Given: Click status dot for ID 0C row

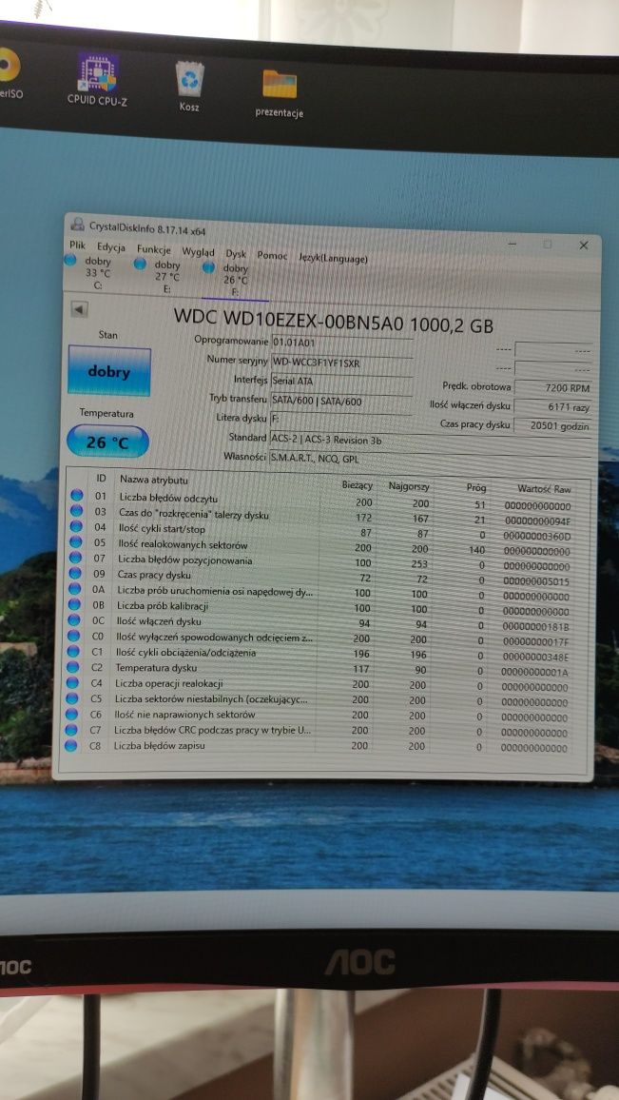Looking at the screenshot, I should coord(73,620).
